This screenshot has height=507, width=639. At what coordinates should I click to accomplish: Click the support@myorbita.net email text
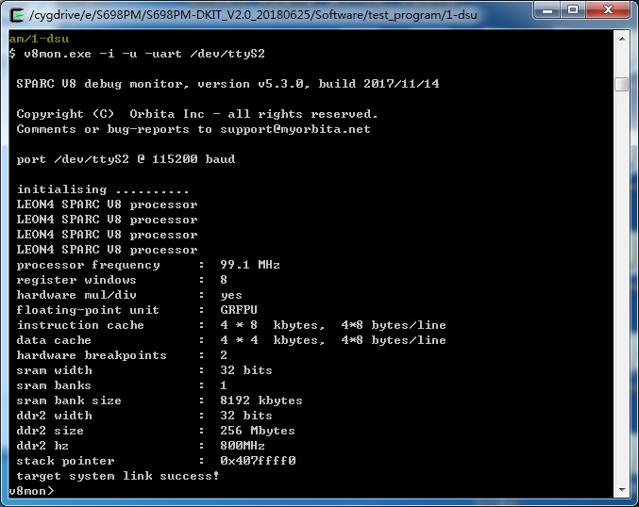(295, 129)
